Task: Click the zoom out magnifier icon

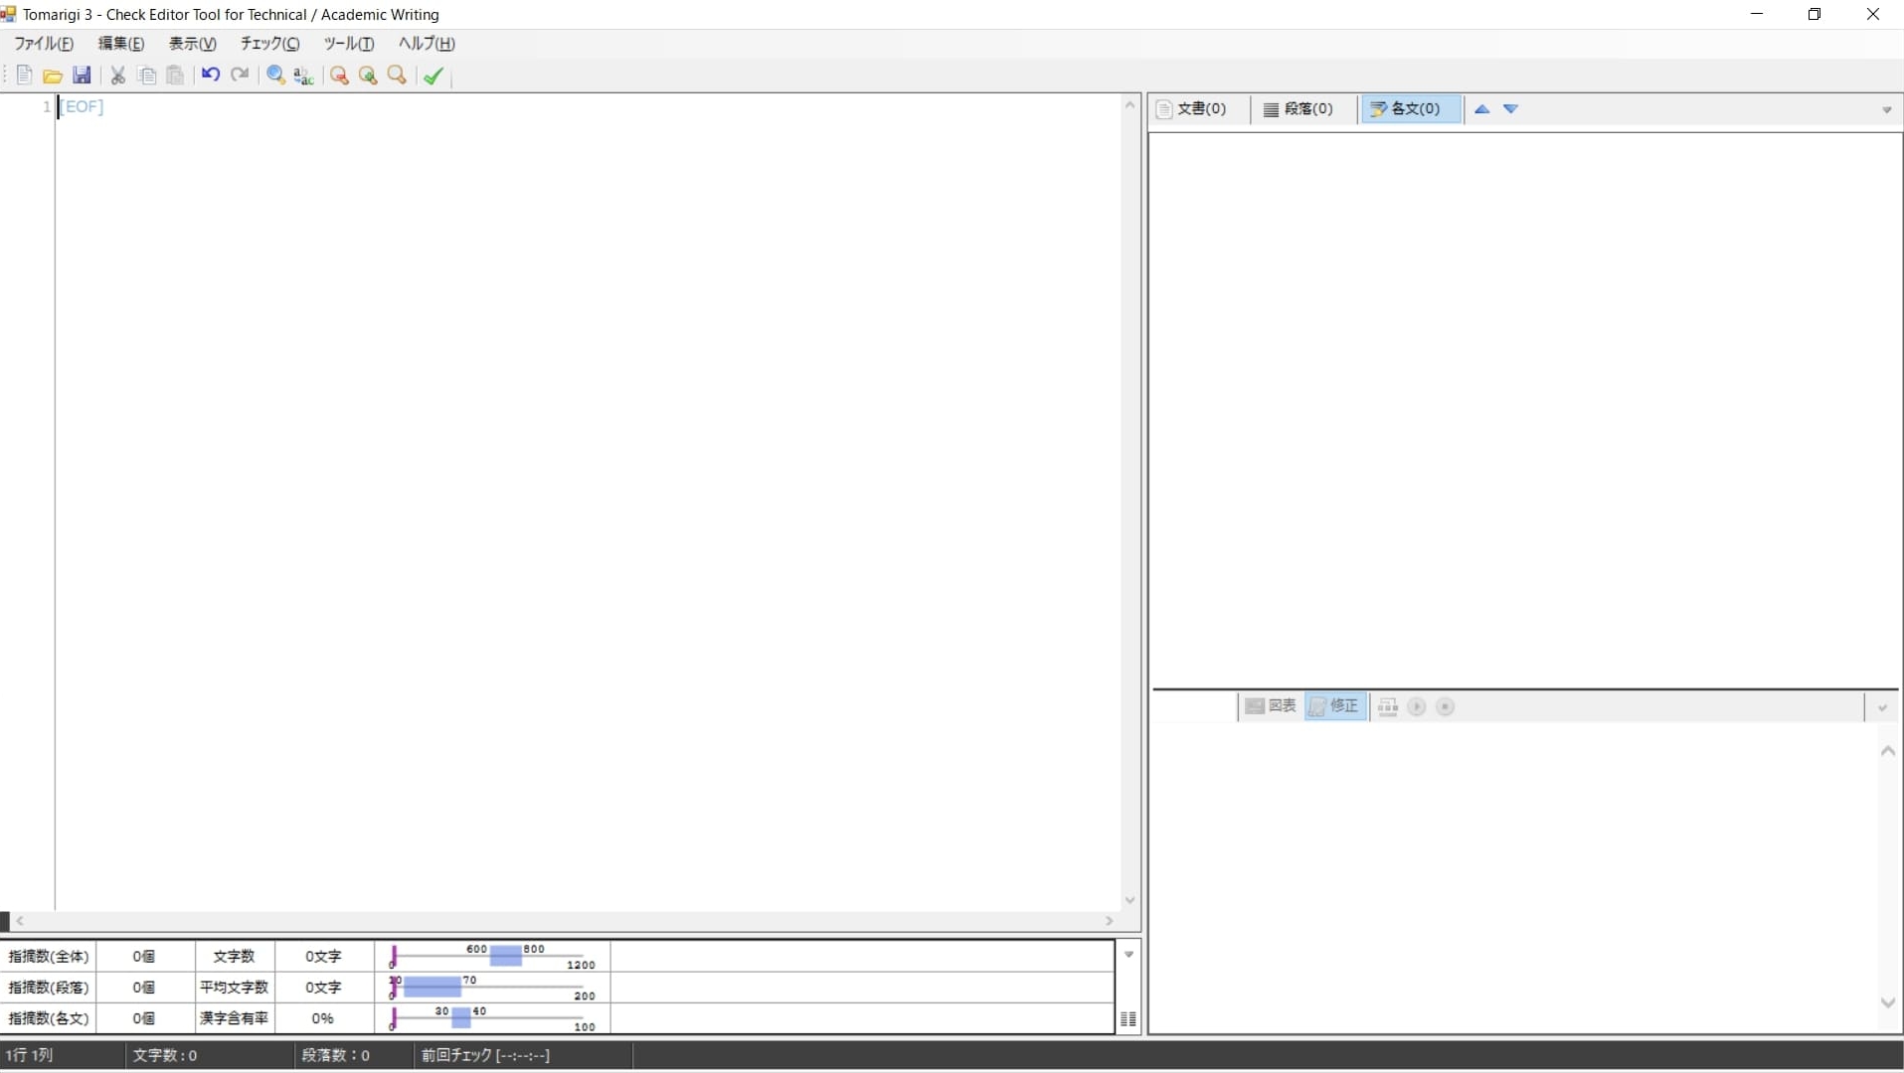Action: [x=339, y=76]
